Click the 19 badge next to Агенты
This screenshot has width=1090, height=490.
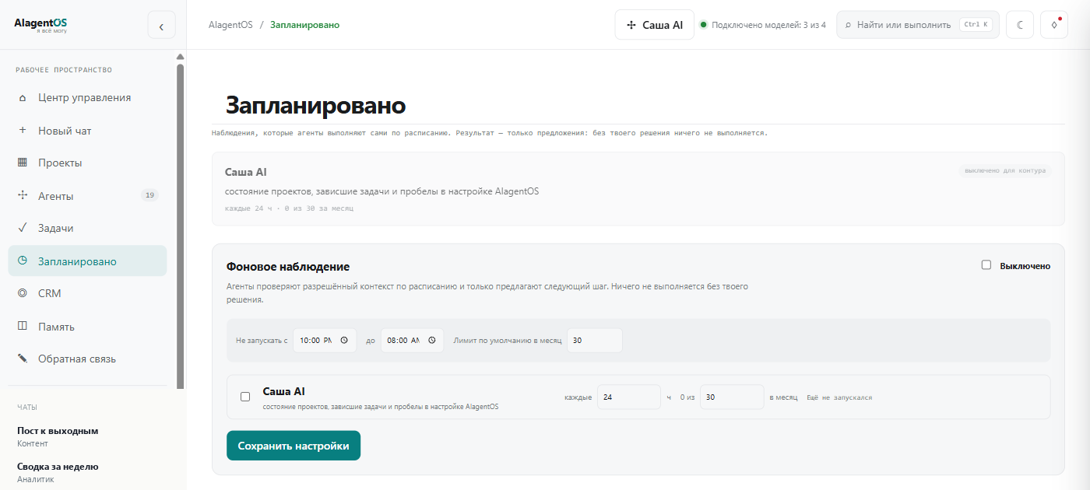pos(149,195)
